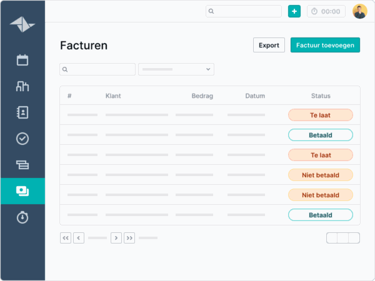The width and height of the screenshot is (375, 281).
Task: Jump to the last invoices page
Action: (x=129, y=238)
